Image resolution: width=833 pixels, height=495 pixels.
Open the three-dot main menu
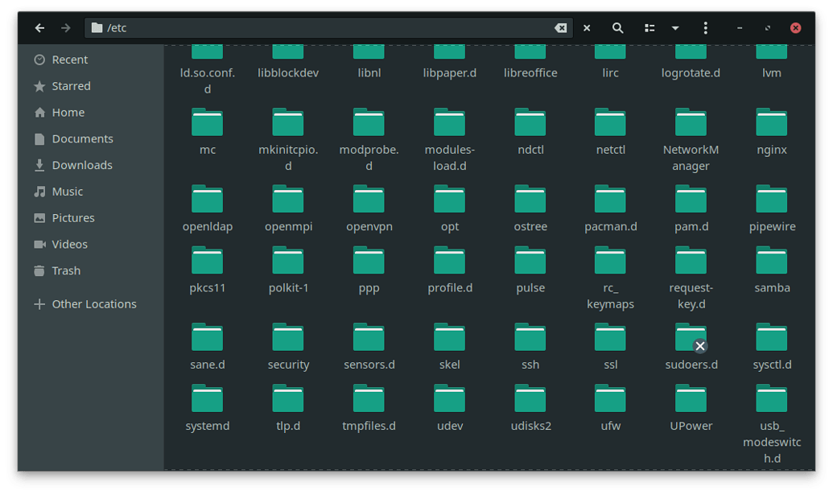(705, 28)
